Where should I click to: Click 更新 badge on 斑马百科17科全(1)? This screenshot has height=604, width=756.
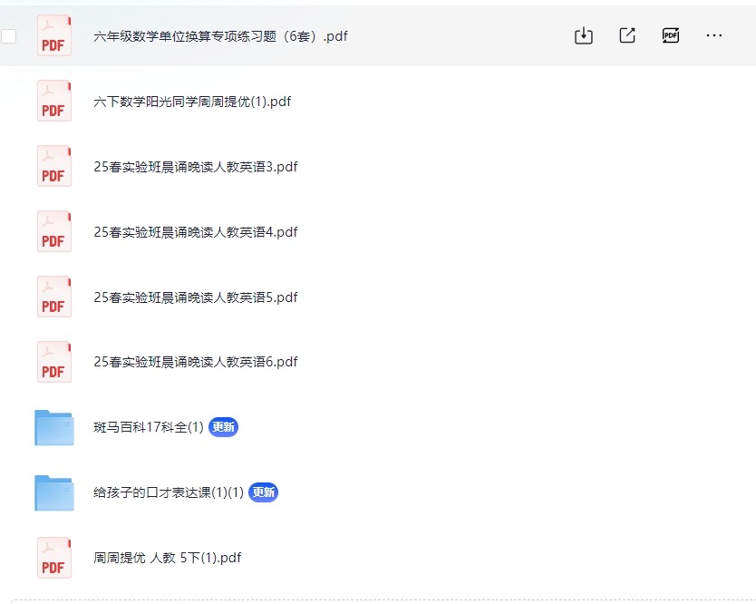[x=223, y=427]
